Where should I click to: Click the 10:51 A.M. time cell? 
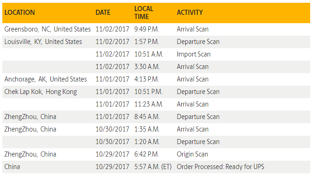tap(149, 54)
